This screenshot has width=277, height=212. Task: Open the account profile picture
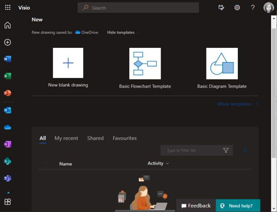coord(269,8)
